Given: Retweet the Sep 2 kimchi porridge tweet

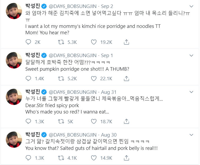Looking at the screenshot, I should [x=61, y=42].
